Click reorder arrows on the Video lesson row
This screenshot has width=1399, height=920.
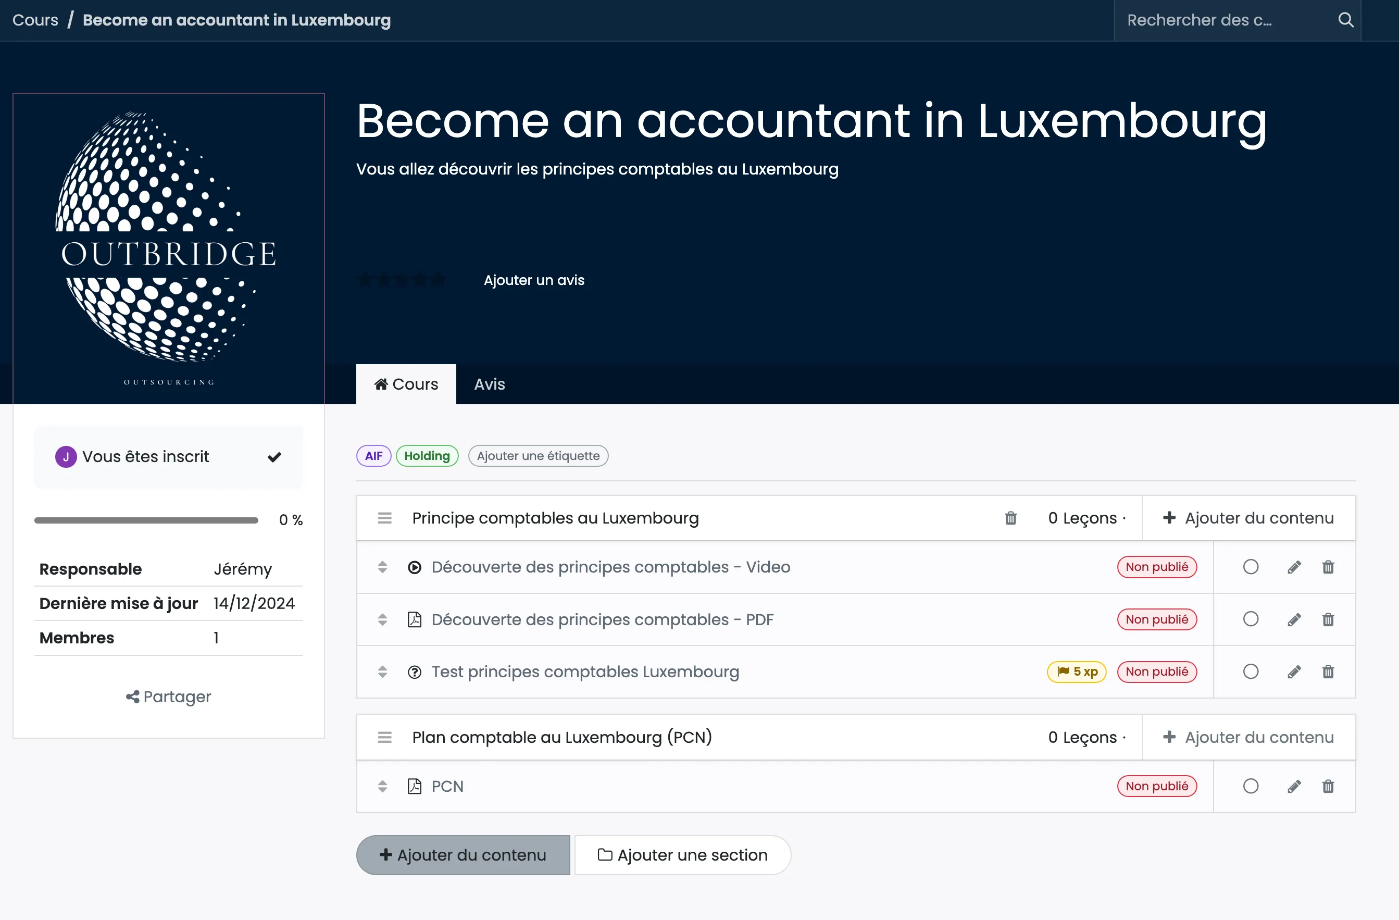pyautogui.click(x=383, y=567)
